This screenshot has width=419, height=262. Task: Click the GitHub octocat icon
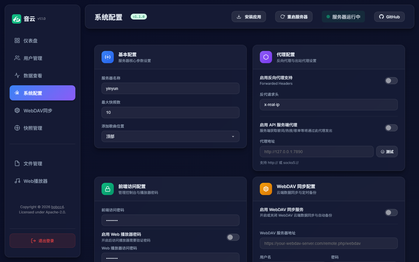coord(381,17)
